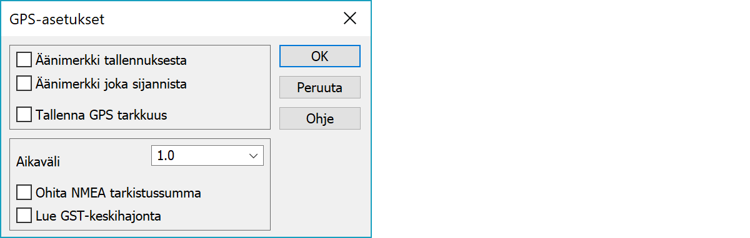Tick the Äänimerkki joka sijannista box
Viewport: 750px width, 238px height.
pyautogui.click(x=24, y=83)
